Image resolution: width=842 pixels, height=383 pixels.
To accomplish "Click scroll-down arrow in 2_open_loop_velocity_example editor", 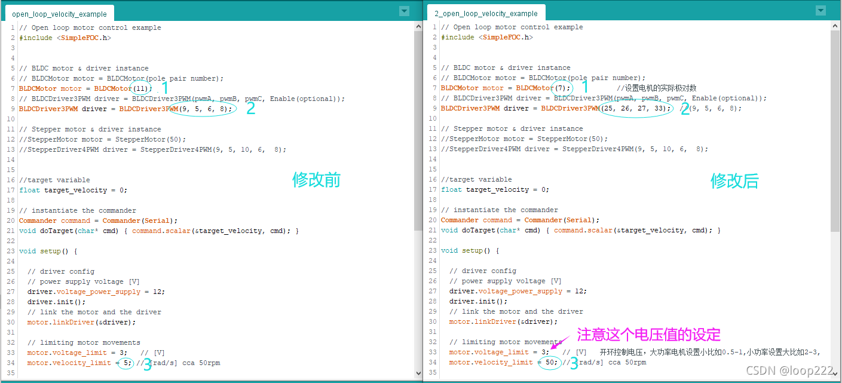I will tap(835, 373).
